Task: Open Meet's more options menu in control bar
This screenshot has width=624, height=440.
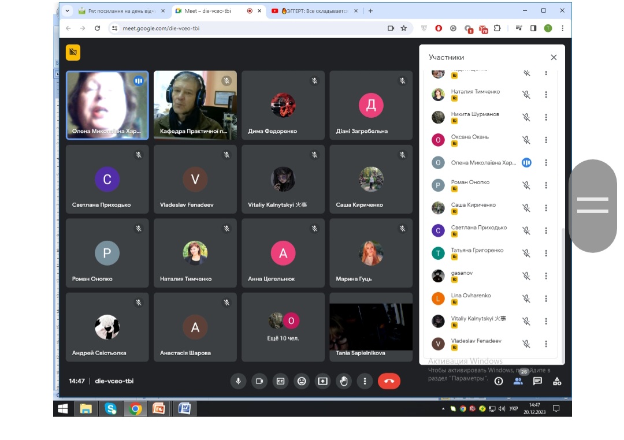Action: (x=365, y=381)
